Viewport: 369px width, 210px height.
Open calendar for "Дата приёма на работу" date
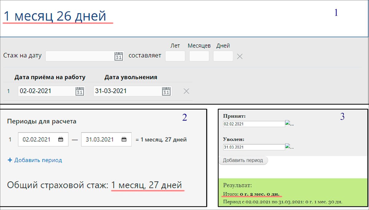pos(79,91)
